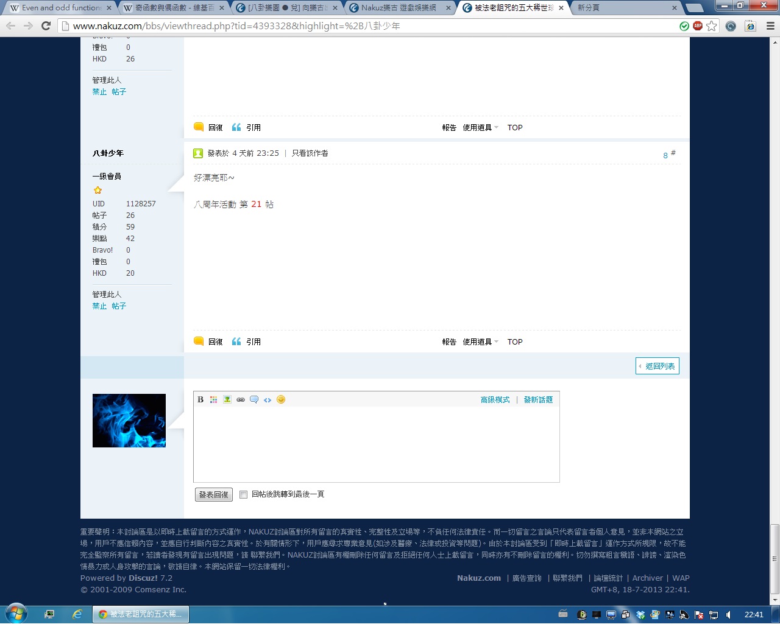The height and width of the screenshot is (627, 780).
Task: Open Nakuz.com footer link
Action: tap(479, 578)
